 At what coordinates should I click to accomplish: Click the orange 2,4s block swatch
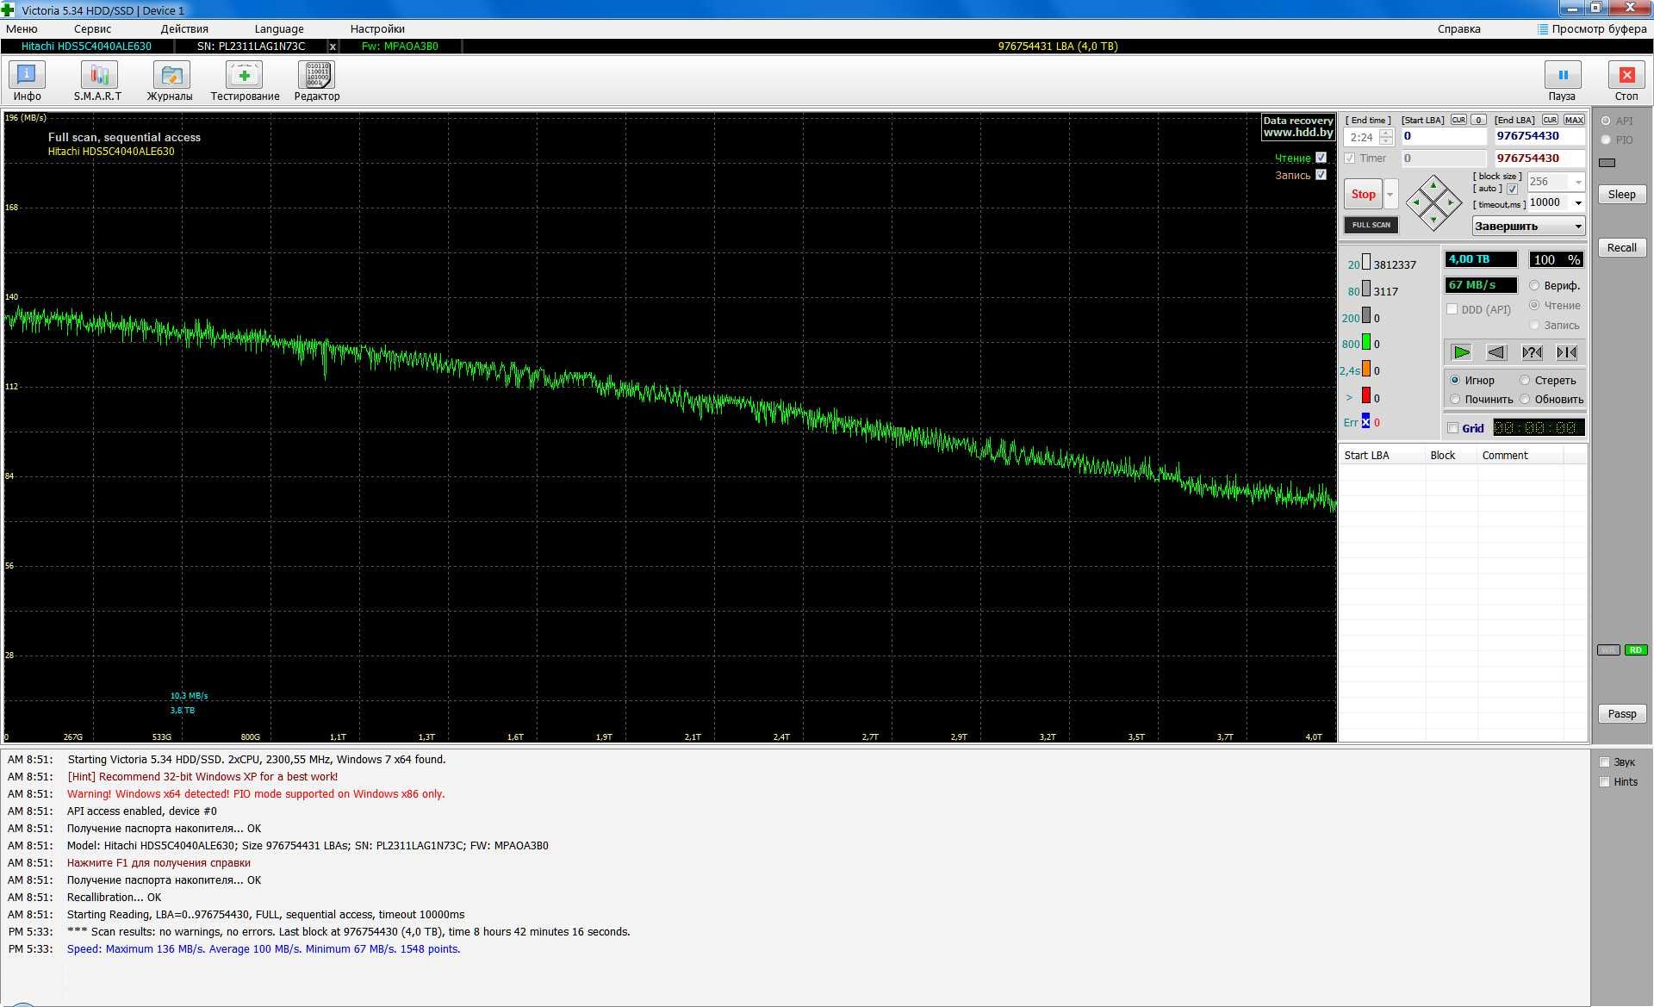point(1365,370)
